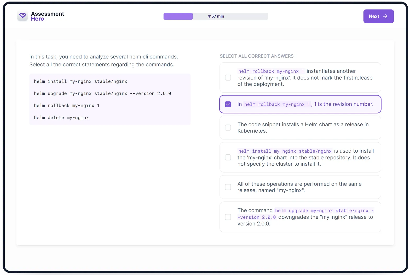Check the 'instantiates another revision' answer checkbox

(228, 77)
